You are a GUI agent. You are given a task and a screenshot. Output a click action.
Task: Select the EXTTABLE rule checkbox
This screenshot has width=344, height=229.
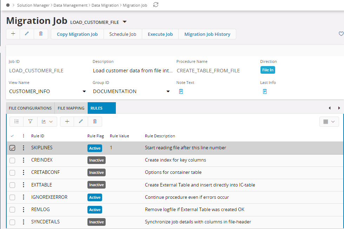[x=12, y=185]
